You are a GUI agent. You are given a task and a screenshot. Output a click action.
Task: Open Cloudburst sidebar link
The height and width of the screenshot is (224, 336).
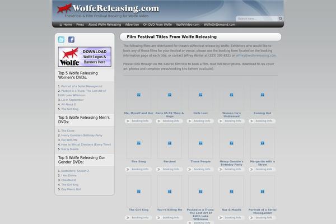point(68,180)
